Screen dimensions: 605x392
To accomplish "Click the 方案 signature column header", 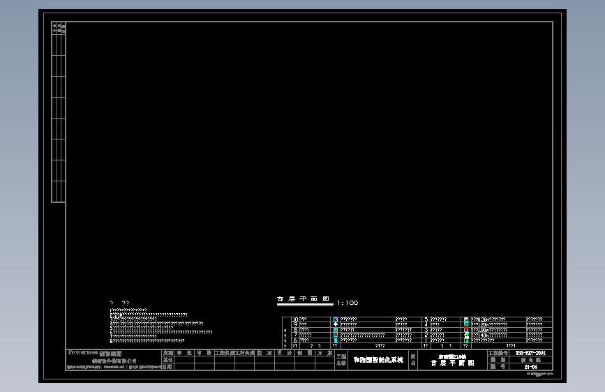I will pos(324,353).
